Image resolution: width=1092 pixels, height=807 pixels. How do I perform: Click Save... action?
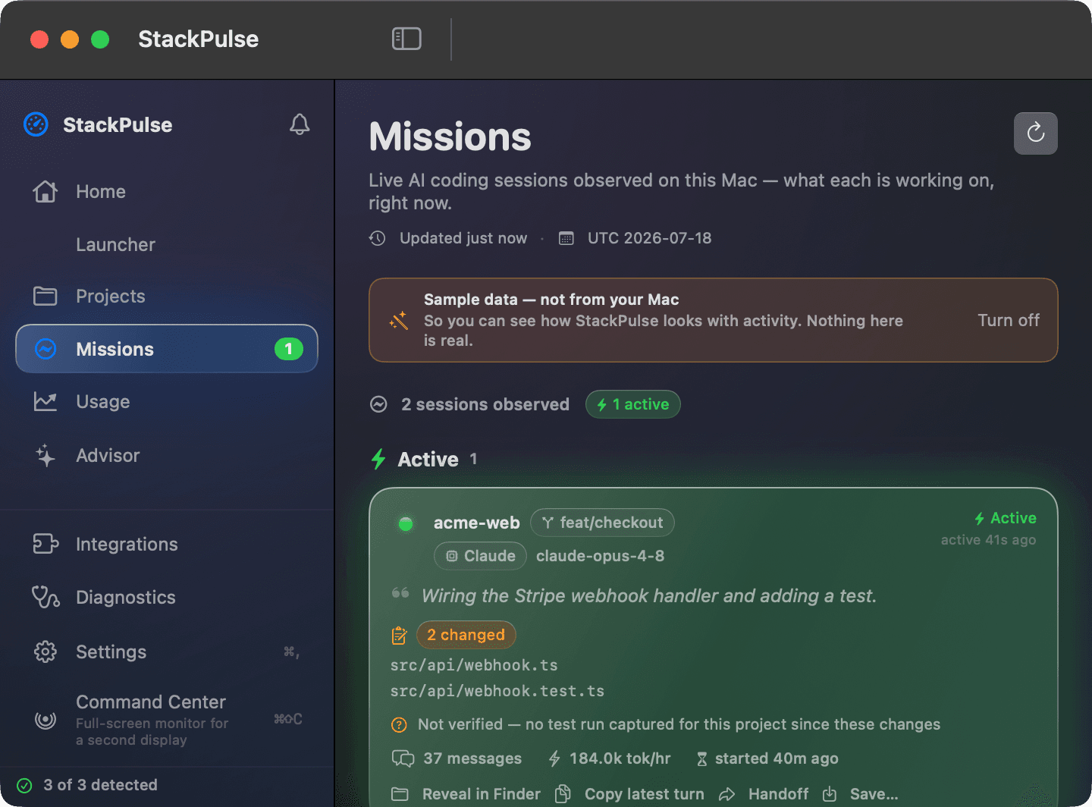click(x=874, y=794)
